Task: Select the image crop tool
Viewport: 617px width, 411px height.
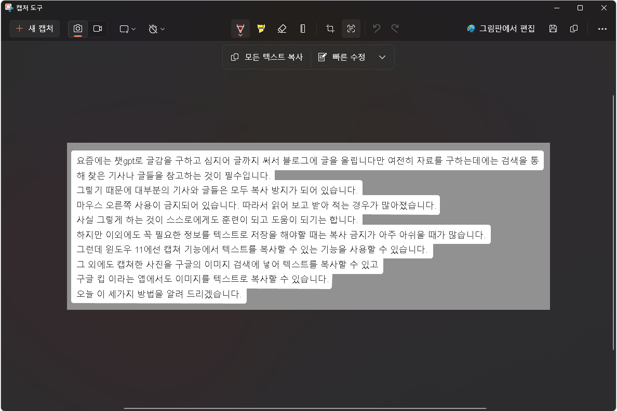Action: pyautogui.click(x=330, y=29)
